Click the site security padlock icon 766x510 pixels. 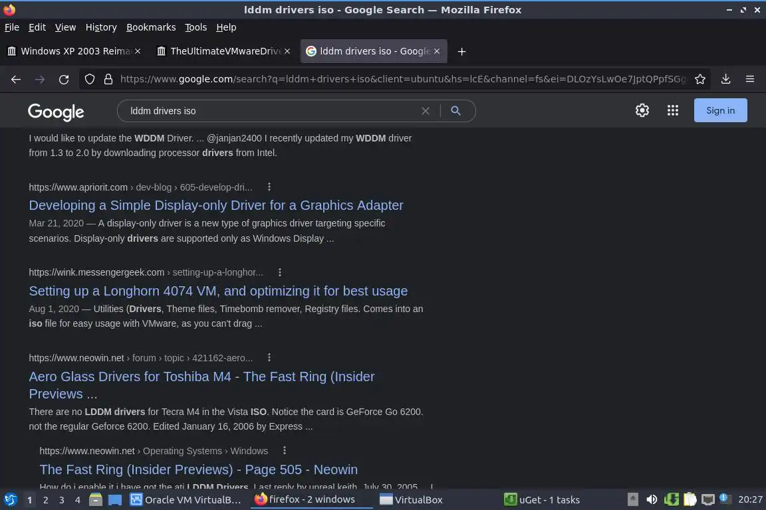pos(108,79)
